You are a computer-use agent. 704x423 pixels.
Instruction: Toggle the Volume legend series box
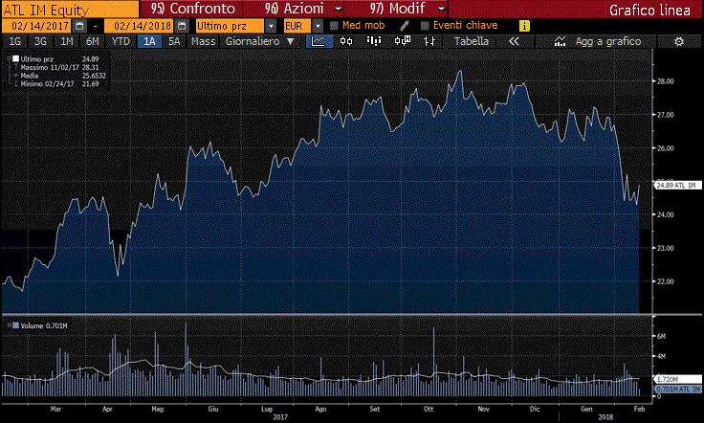click(15, 325)
